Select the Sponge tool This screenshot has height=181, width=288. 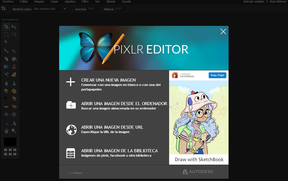pyautogui.click(x=14, y=91)
